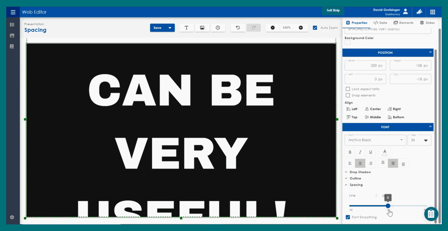Click the clock icon in toolbar
Image resolution: width=448 pixels, height=231 pixels.
(x=218, y=28)
